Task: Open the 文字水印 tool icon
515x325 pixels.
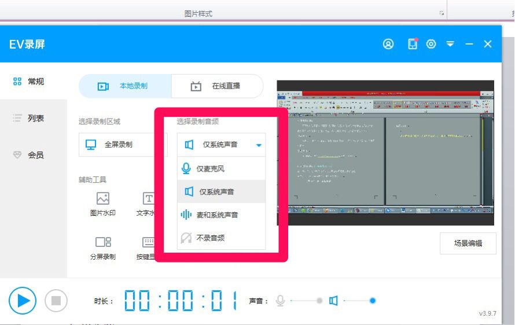Action: (148, 198)
